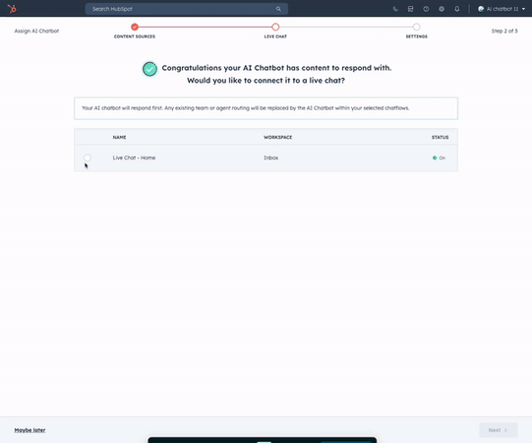
Task: Open the settings gear icon
Action: [x=442, y=9]
